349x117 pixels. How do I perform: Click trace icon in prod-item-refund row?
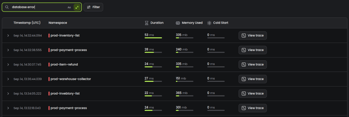point(244,64)
